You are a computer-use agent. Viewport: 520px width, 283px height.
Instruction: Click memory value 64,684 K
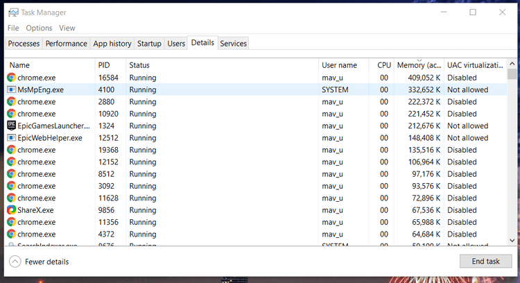point(426,234)
